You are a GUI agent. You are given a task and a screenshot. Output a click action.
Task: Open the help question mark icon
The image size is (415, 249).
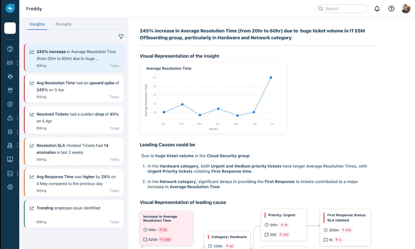click(391, 9)
